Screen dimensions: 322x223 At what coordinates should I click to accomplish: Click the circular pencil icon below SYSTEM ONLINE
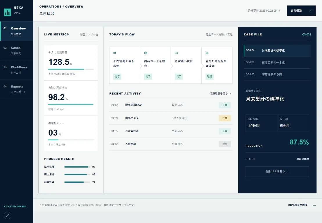point(8,215)
